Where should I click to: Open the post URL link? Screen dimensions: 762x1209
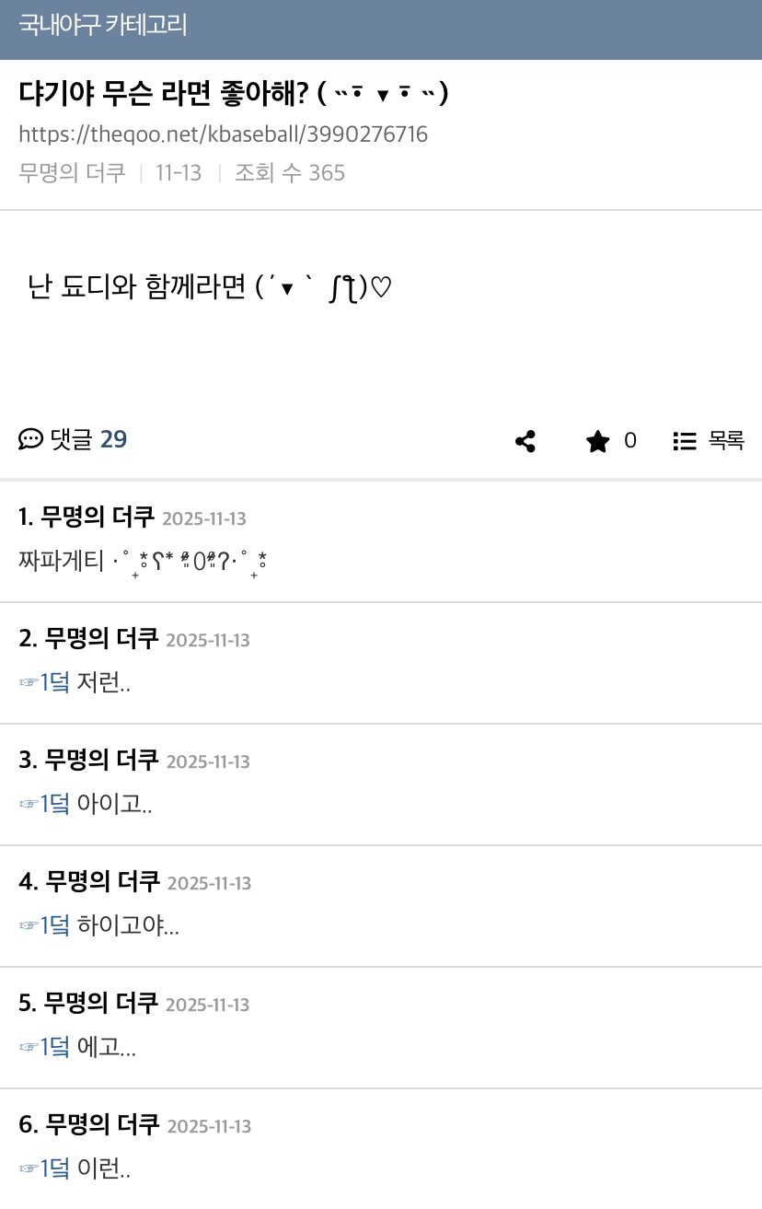(223, 134)
